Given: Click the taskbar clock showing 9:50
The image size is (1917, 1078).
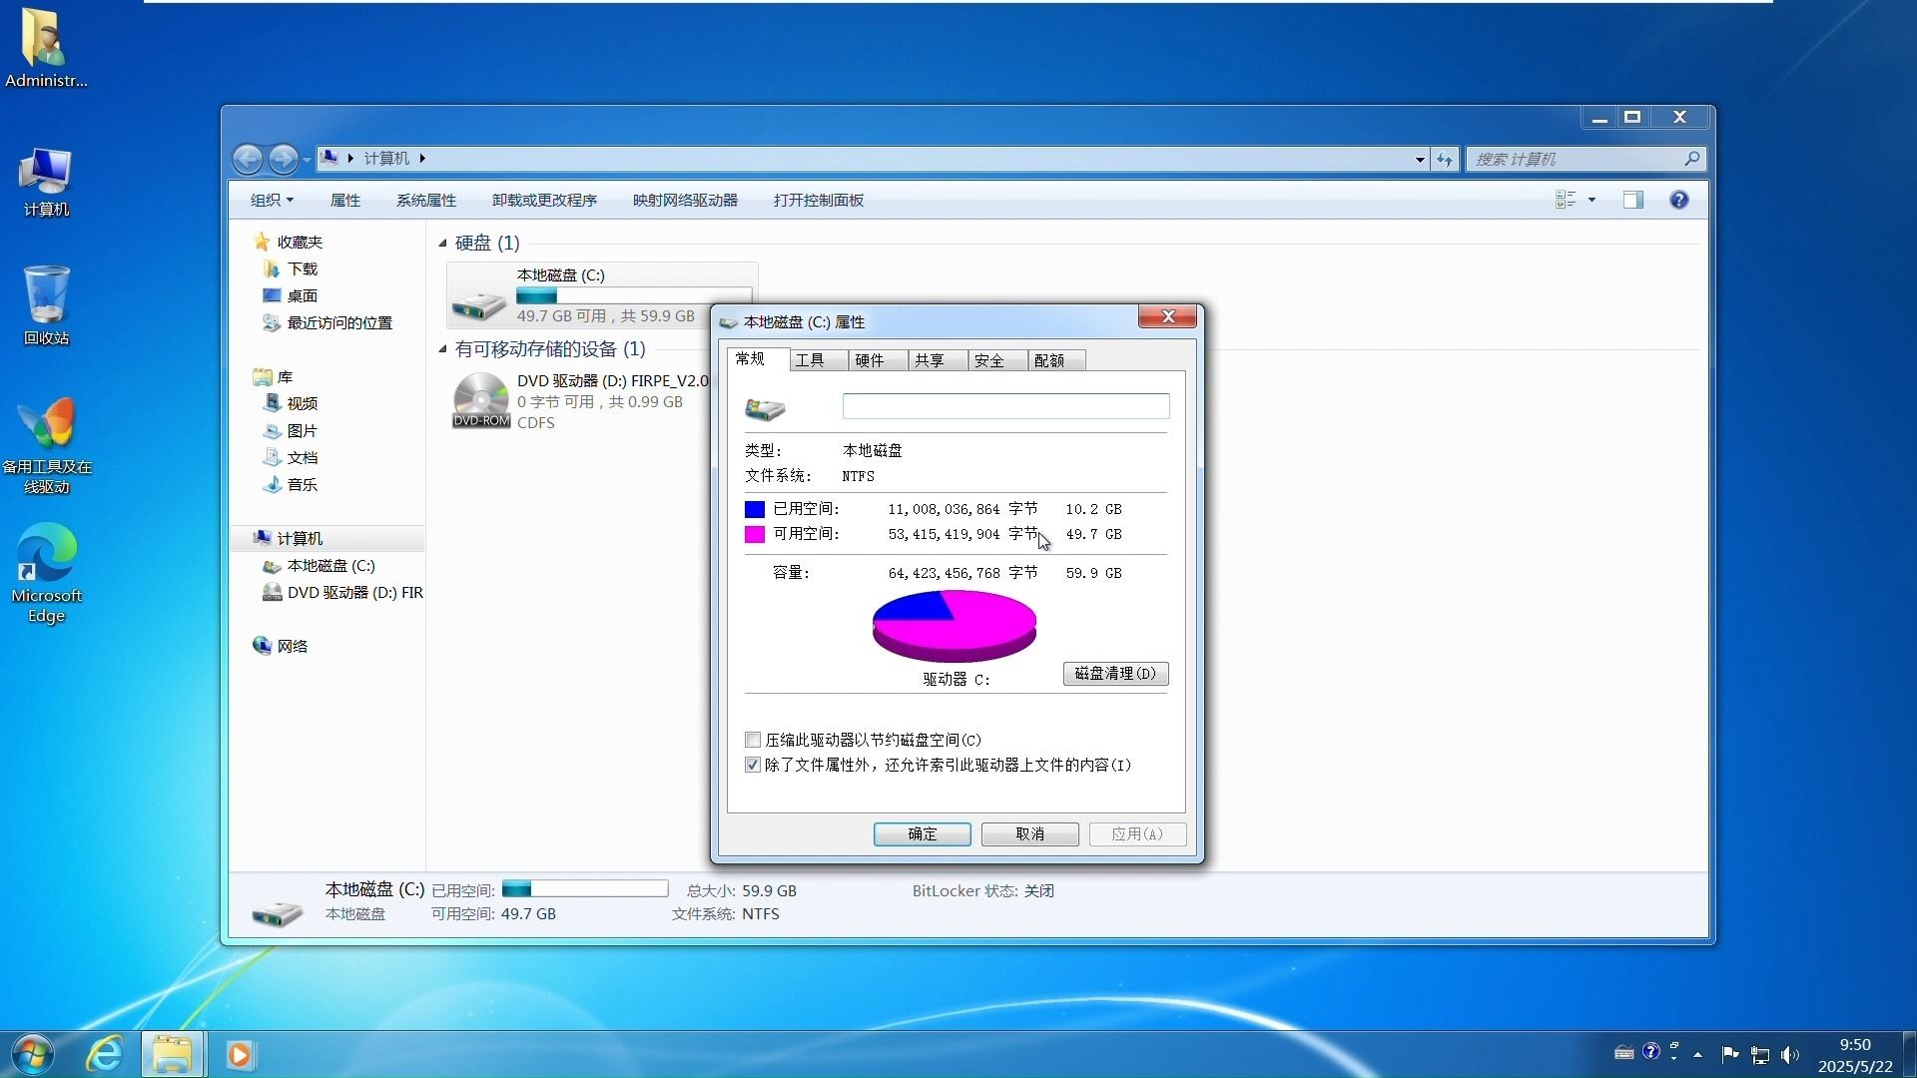Looking at the screenshot, I should [1855, 1055].
